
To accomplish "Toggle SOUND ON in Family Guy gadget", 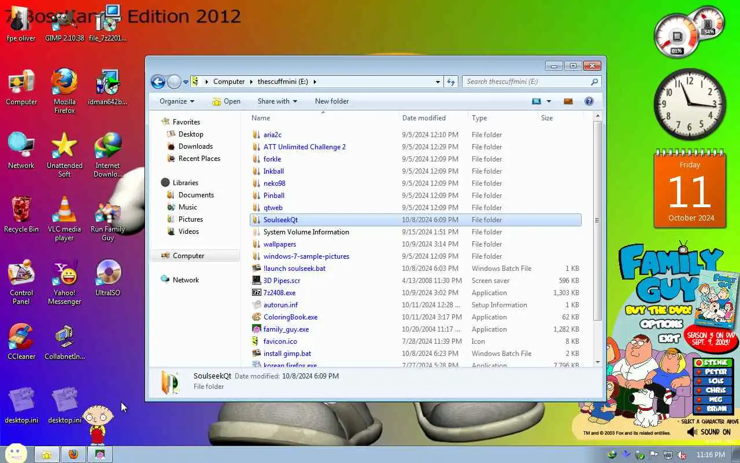I will (709, 432).
